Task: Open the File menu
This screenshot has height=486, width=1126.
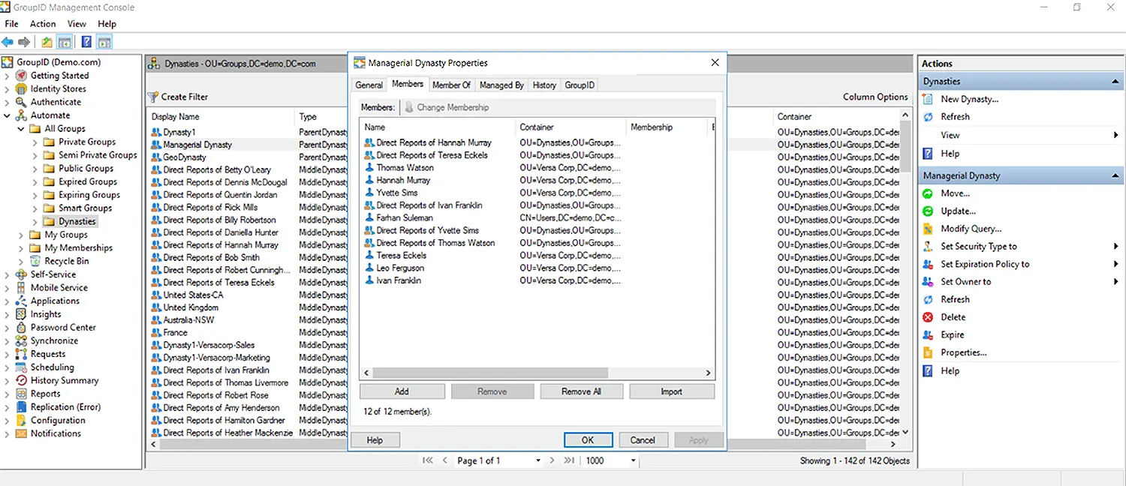Action: pos(11,24)
